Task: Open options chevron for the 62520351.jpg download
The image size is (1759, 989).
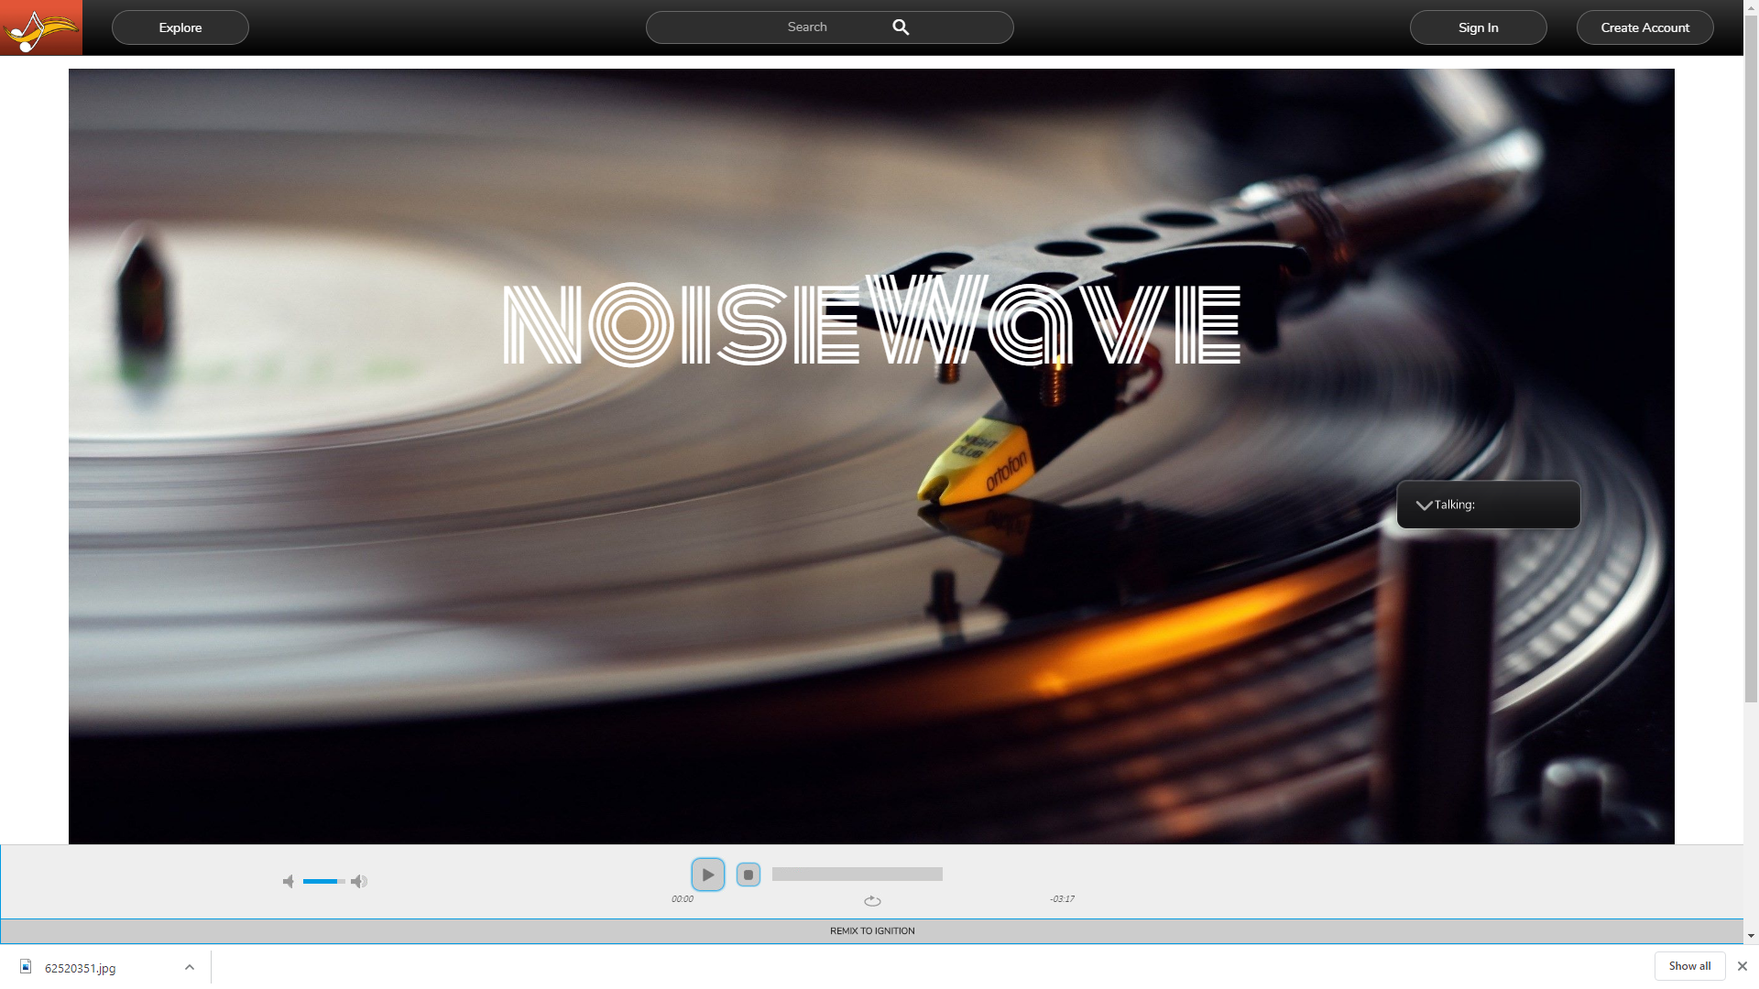Action: [190, 967]
